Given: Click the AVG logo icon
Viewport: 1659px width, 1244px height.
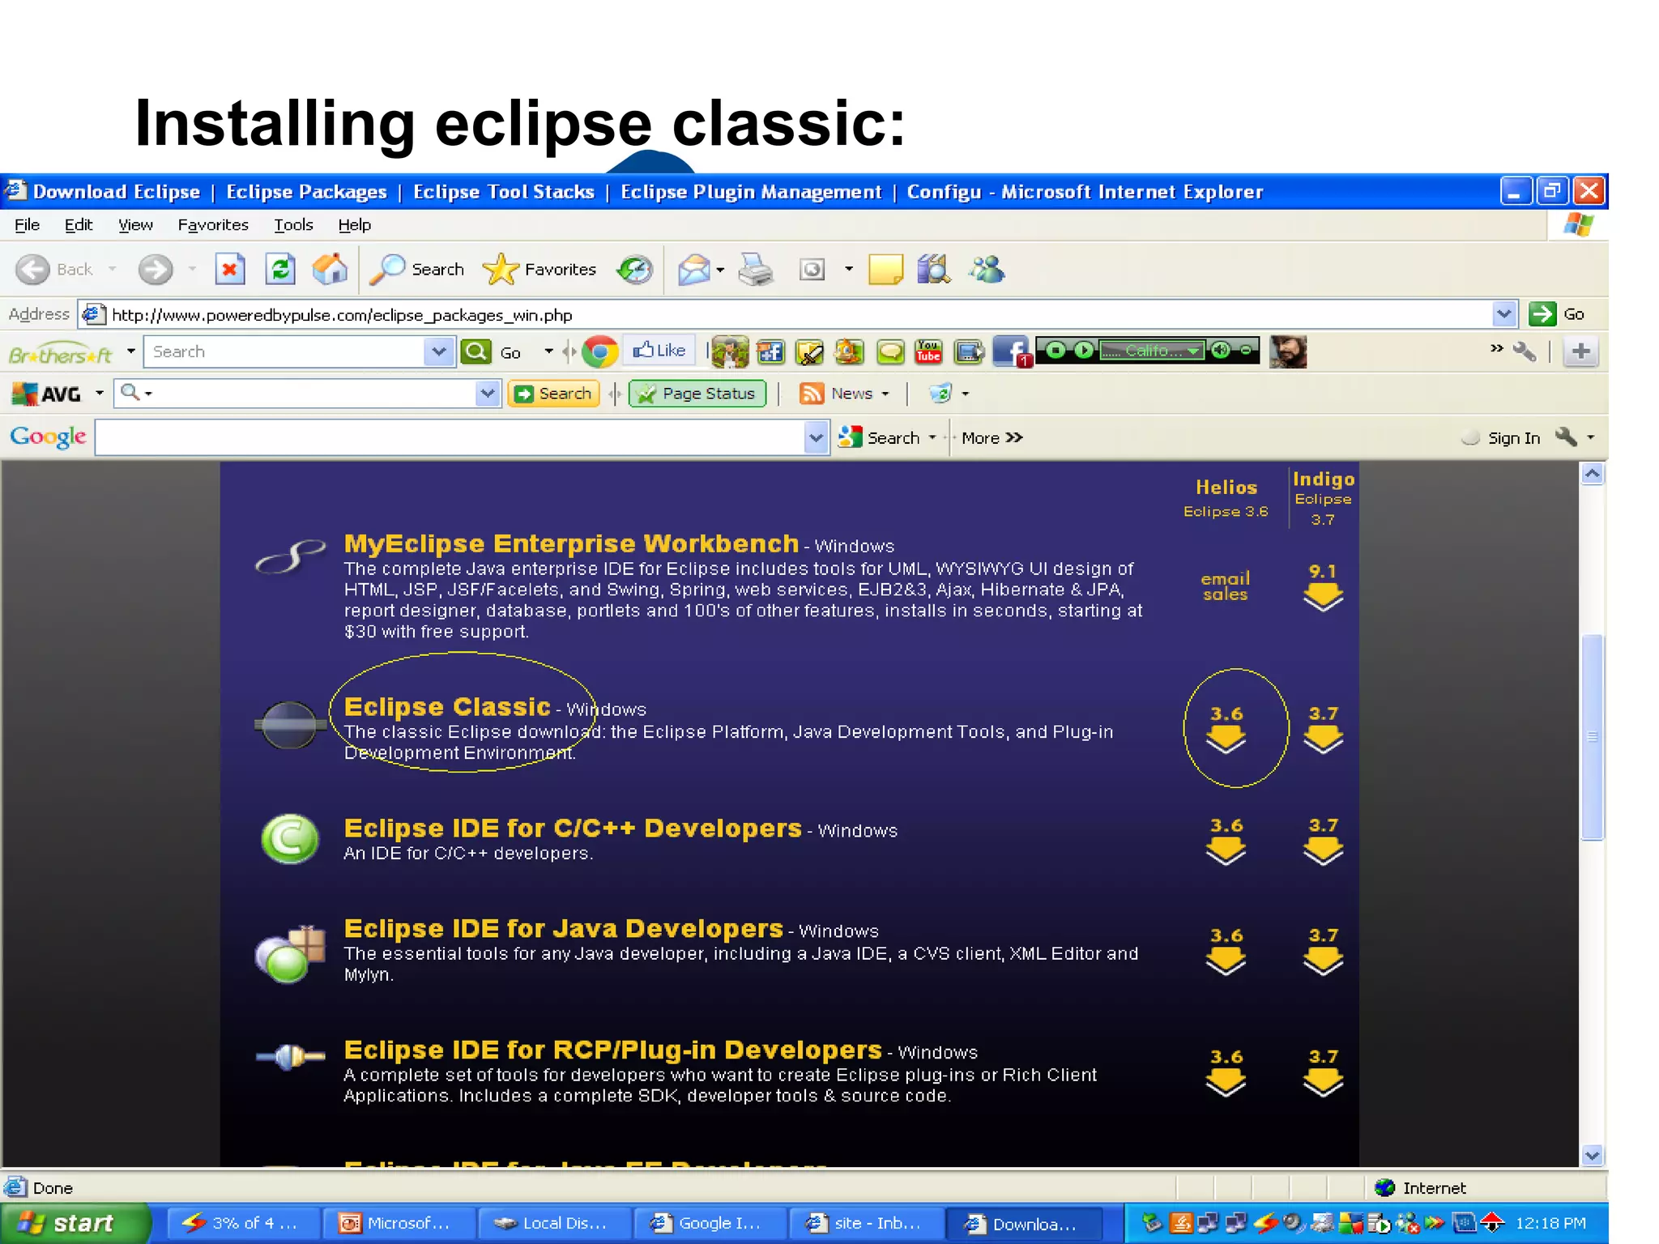Looking at the screenshot, I should coord(46,394).
